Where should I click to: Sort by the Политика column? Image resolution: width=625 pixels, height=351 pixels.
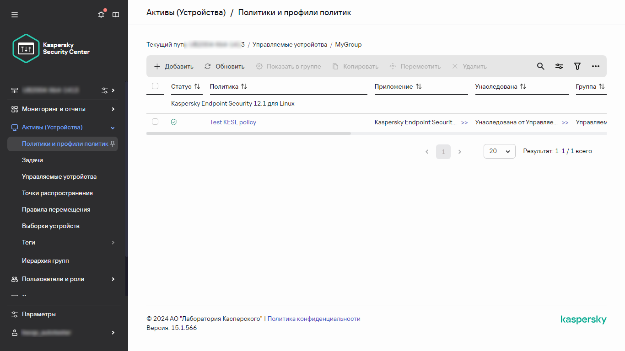[x=228, y=86]
